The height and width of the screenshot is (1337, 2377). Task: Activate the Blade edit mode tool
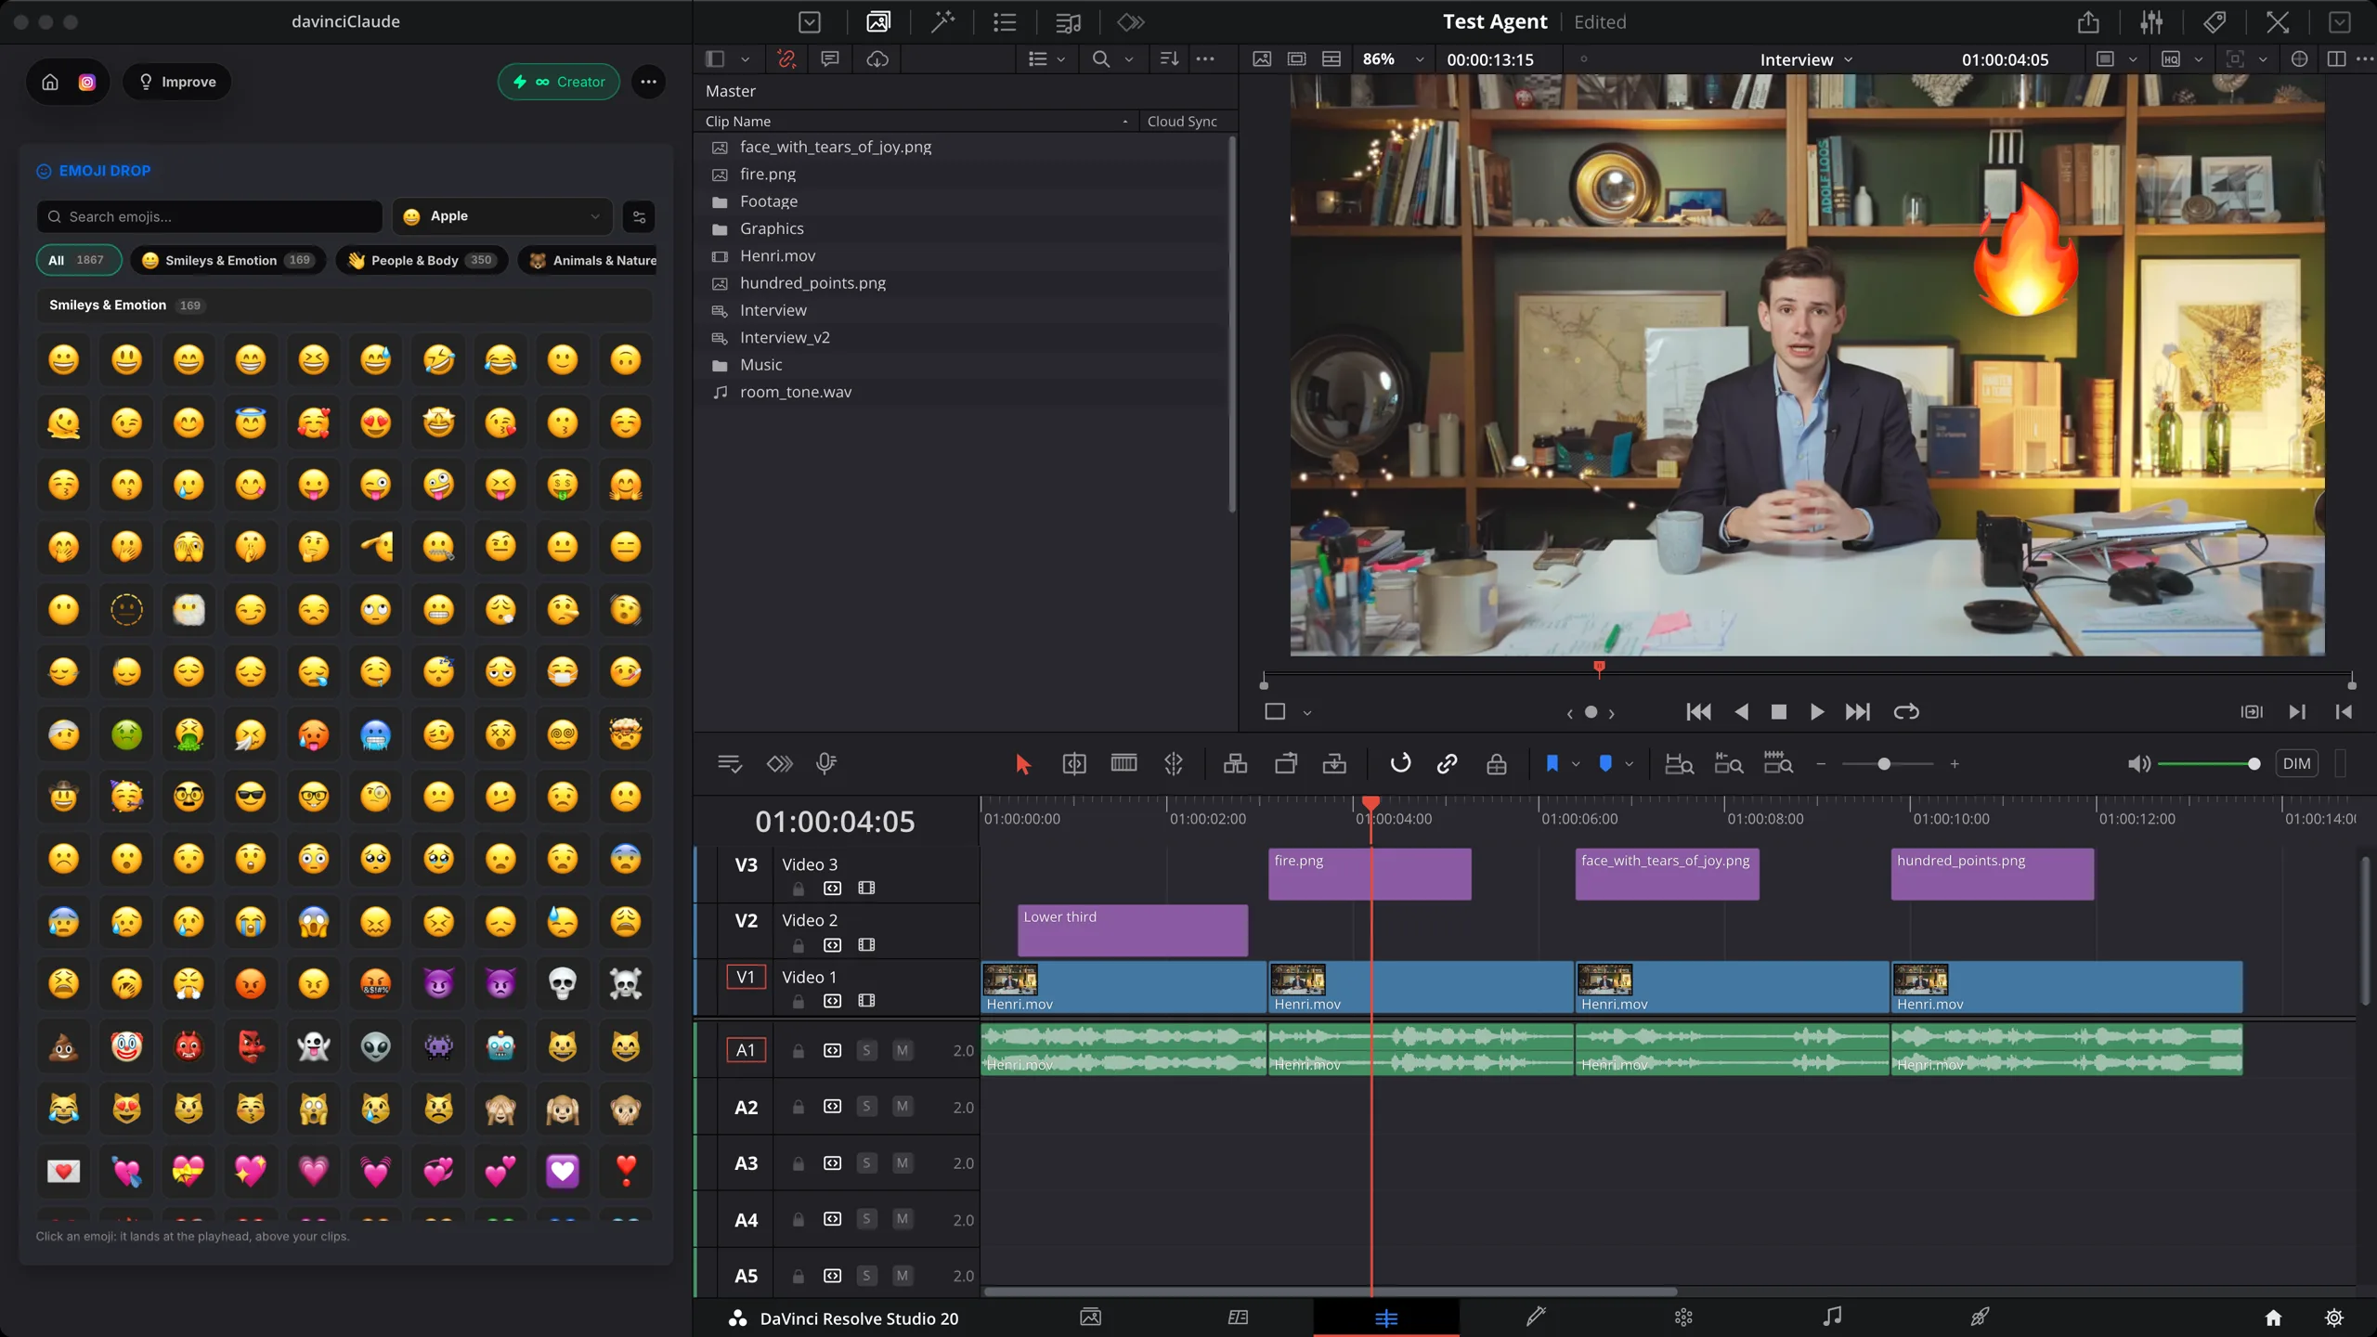1124,763
